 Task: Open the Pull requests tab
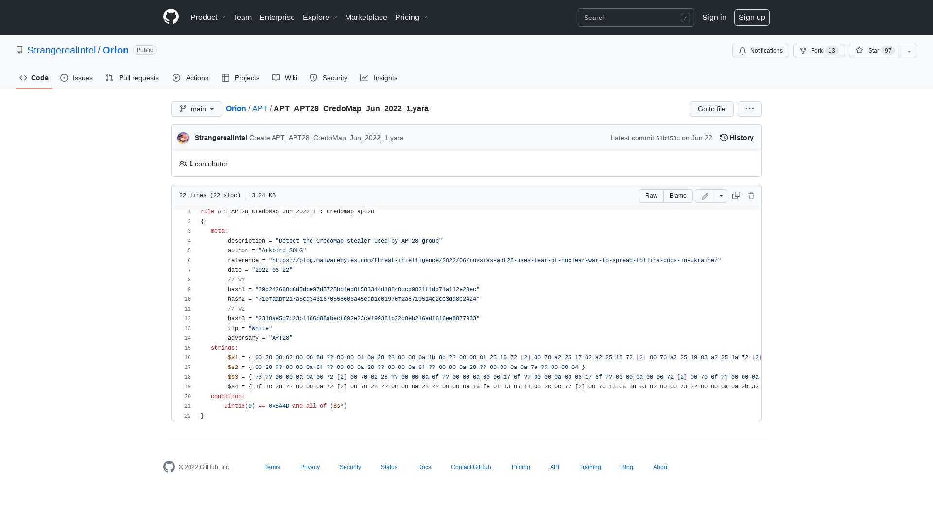click(132, 78)
